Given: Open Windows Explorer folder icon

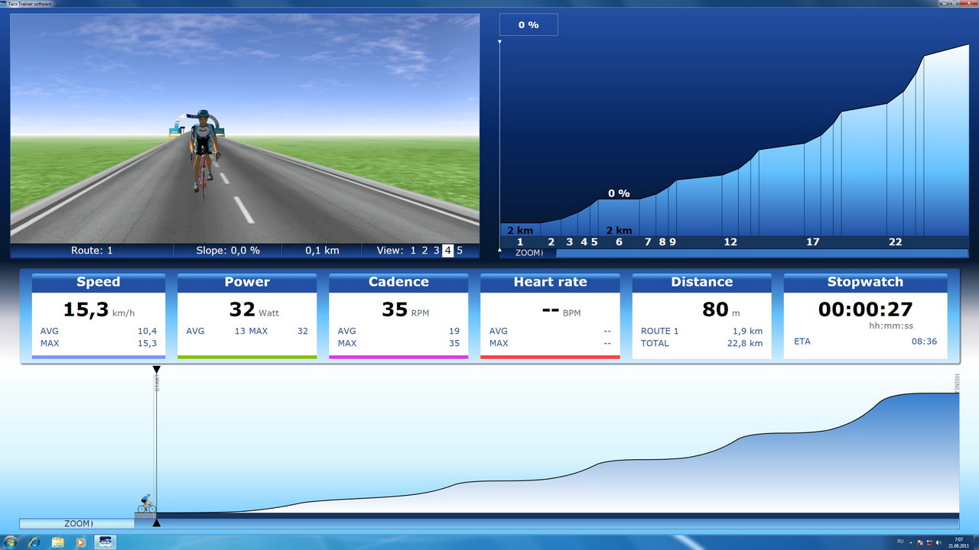Looking at the screenshot, I should pyautogui.click(x=57, y=542).
